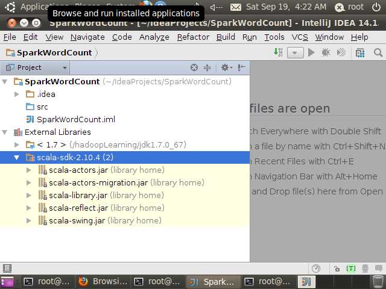Screen dimensions: 386x289
Task: Click the Collapse All icon in Project panel
Action: coord(207,67)
